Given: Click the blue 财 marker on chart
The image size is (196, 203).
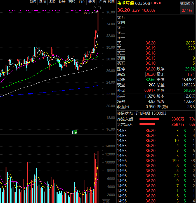Looking at the screenshot, I should click(74, 132).
